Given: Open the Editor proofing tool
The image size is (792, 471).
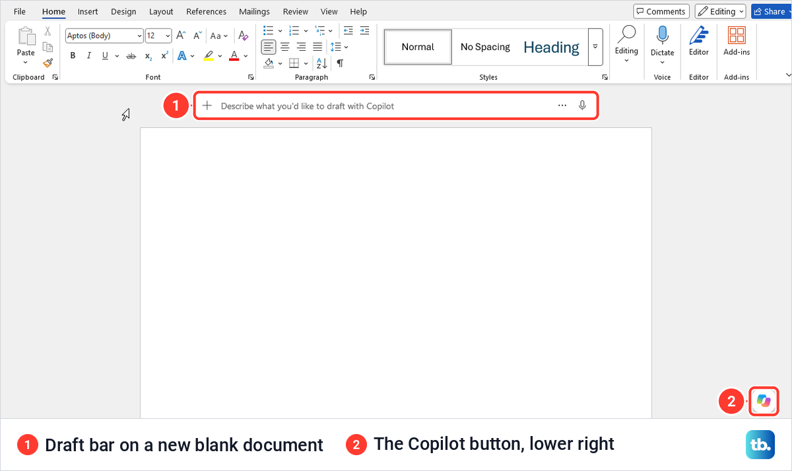Looking at the screenshot, I should (x=699, y=42).
